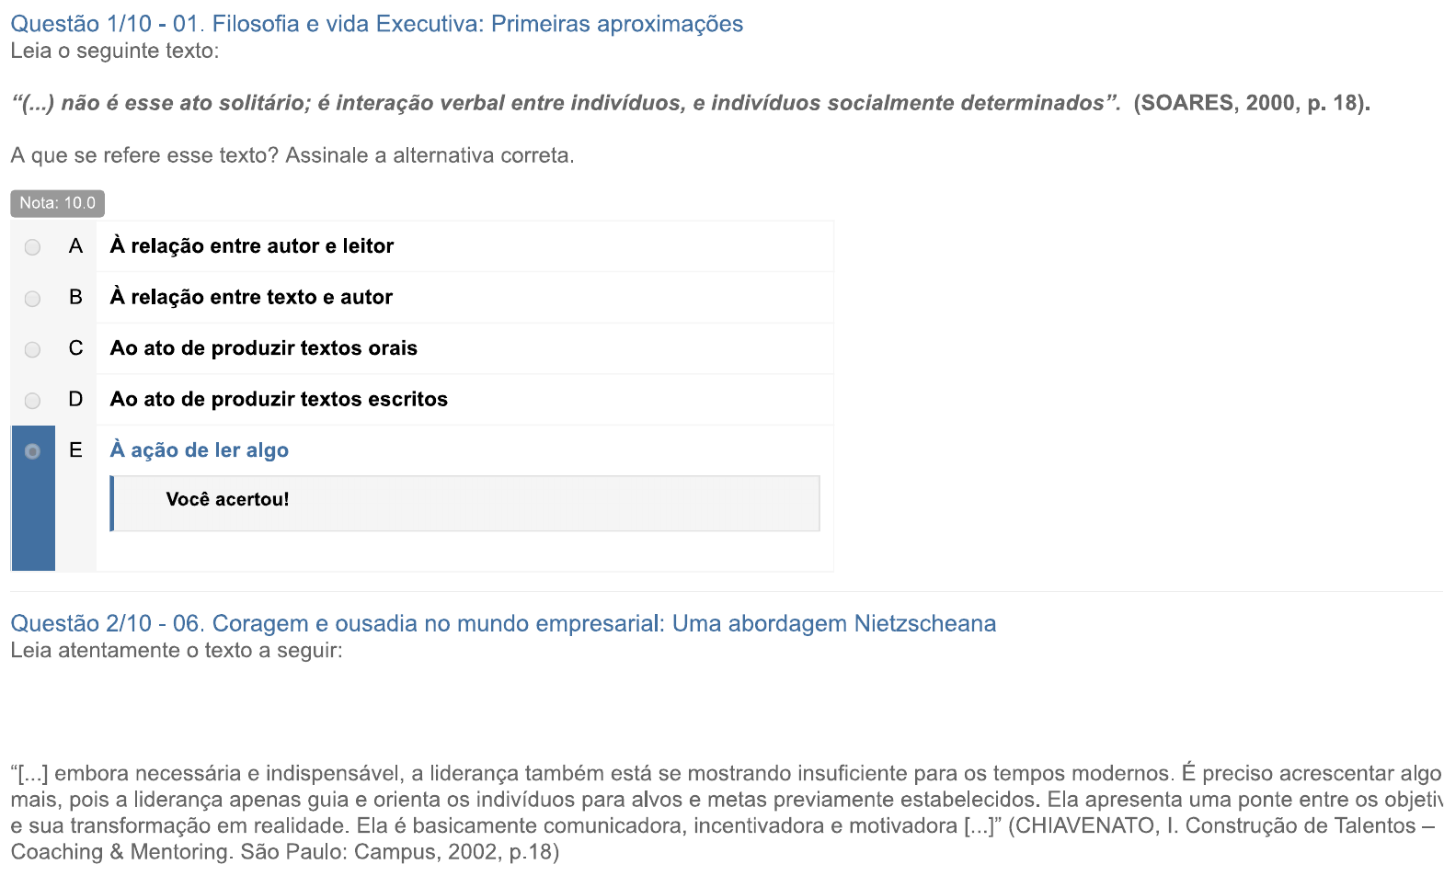Click the 'Você acertou!' feedback box
Screen dimensions: 1444x887
click(464, 503)
